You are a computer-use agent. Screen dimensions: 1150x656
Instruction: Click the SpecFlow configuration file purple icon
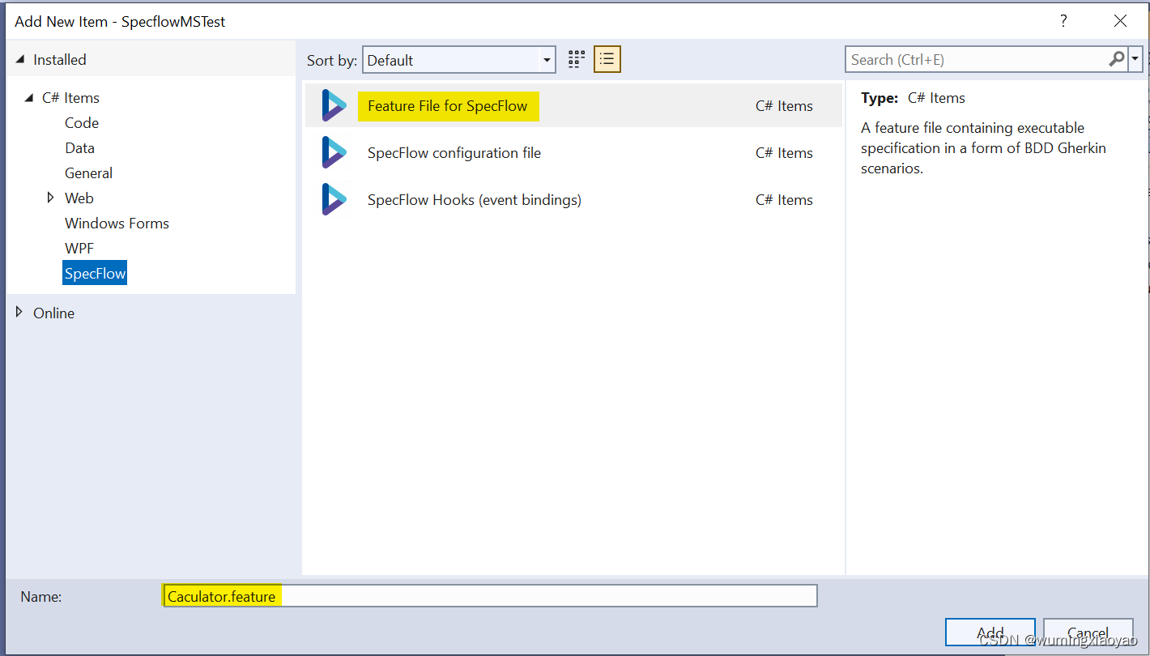pyautogui.click(x=334, y=152)
